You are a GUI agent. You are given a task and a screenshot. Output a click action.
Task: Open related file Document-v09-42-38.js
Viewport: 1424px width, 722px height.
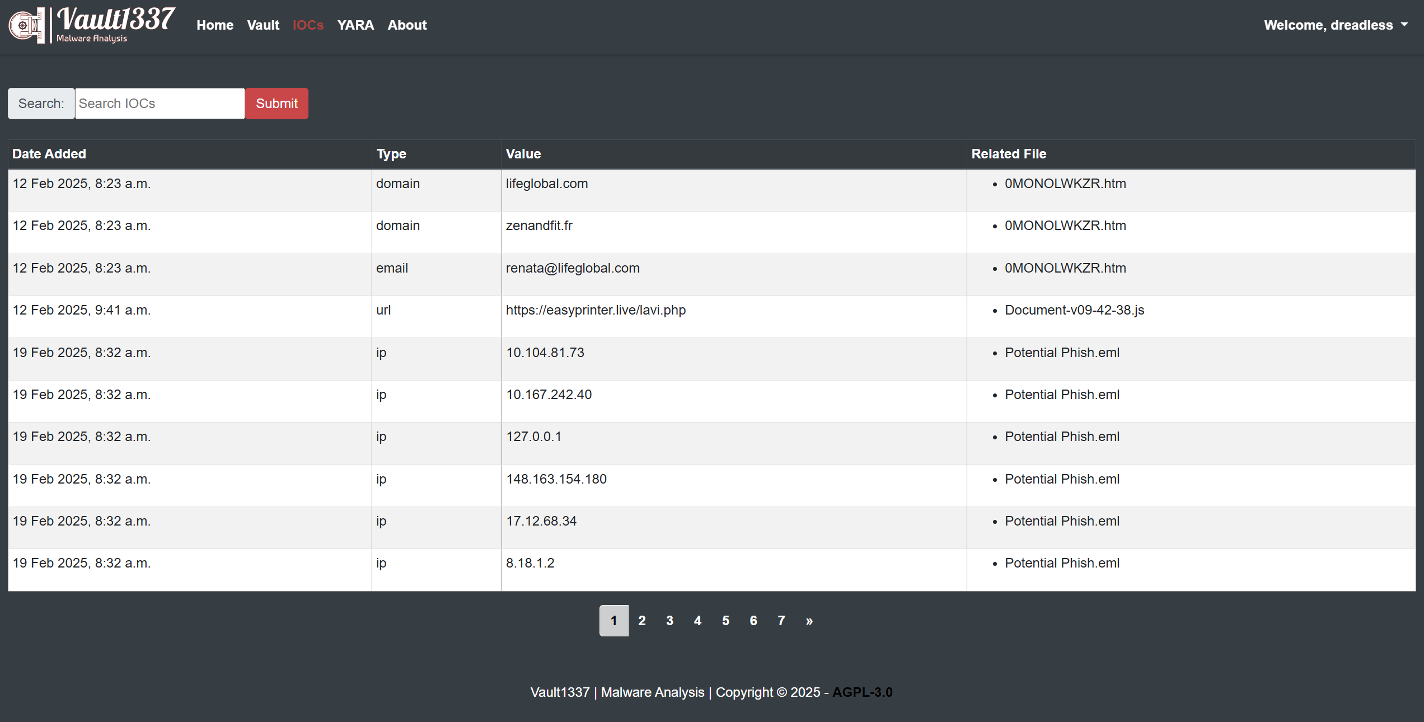coord(1074,310)
